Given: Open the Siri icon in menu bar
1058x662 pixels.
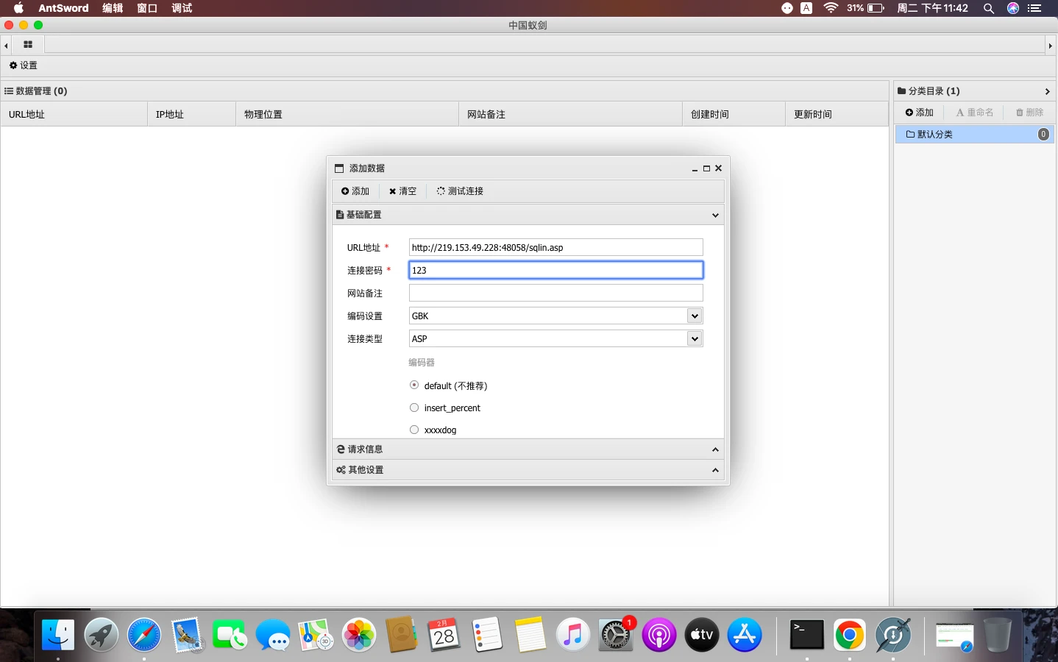Looking at the screenshot, I should tap(1013, 8).
